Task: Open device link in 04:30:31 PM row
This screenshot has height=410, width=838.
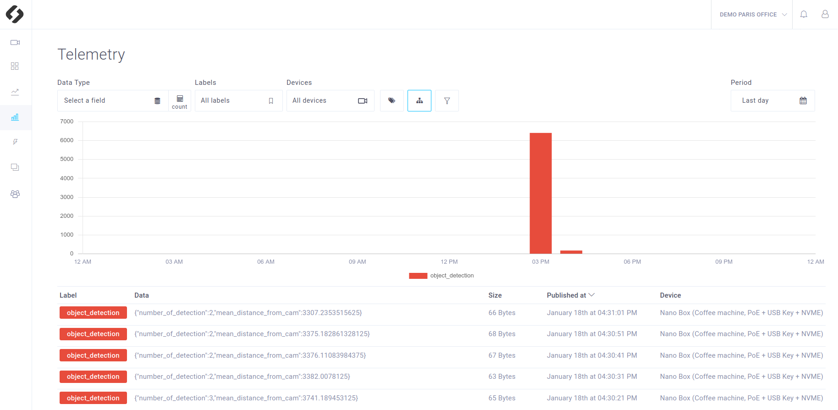Action: pos(742,377)
